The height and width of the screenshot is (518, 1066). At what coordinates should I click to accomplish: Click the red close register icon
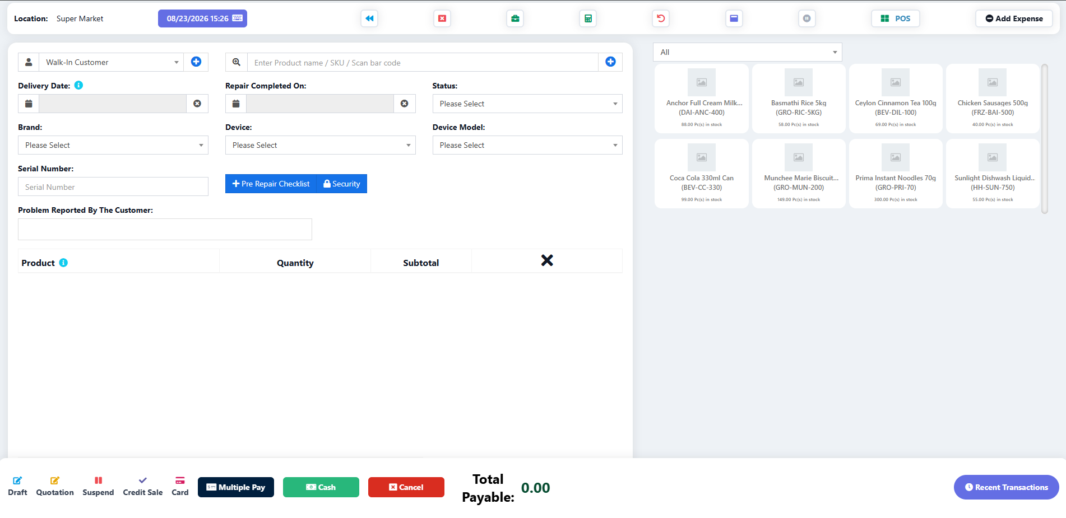point(442,18)
